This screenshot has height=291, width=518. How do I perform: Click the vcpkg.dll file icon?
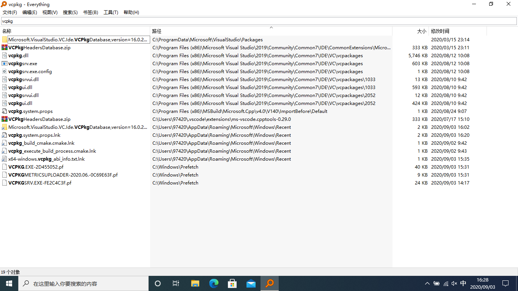5,55
